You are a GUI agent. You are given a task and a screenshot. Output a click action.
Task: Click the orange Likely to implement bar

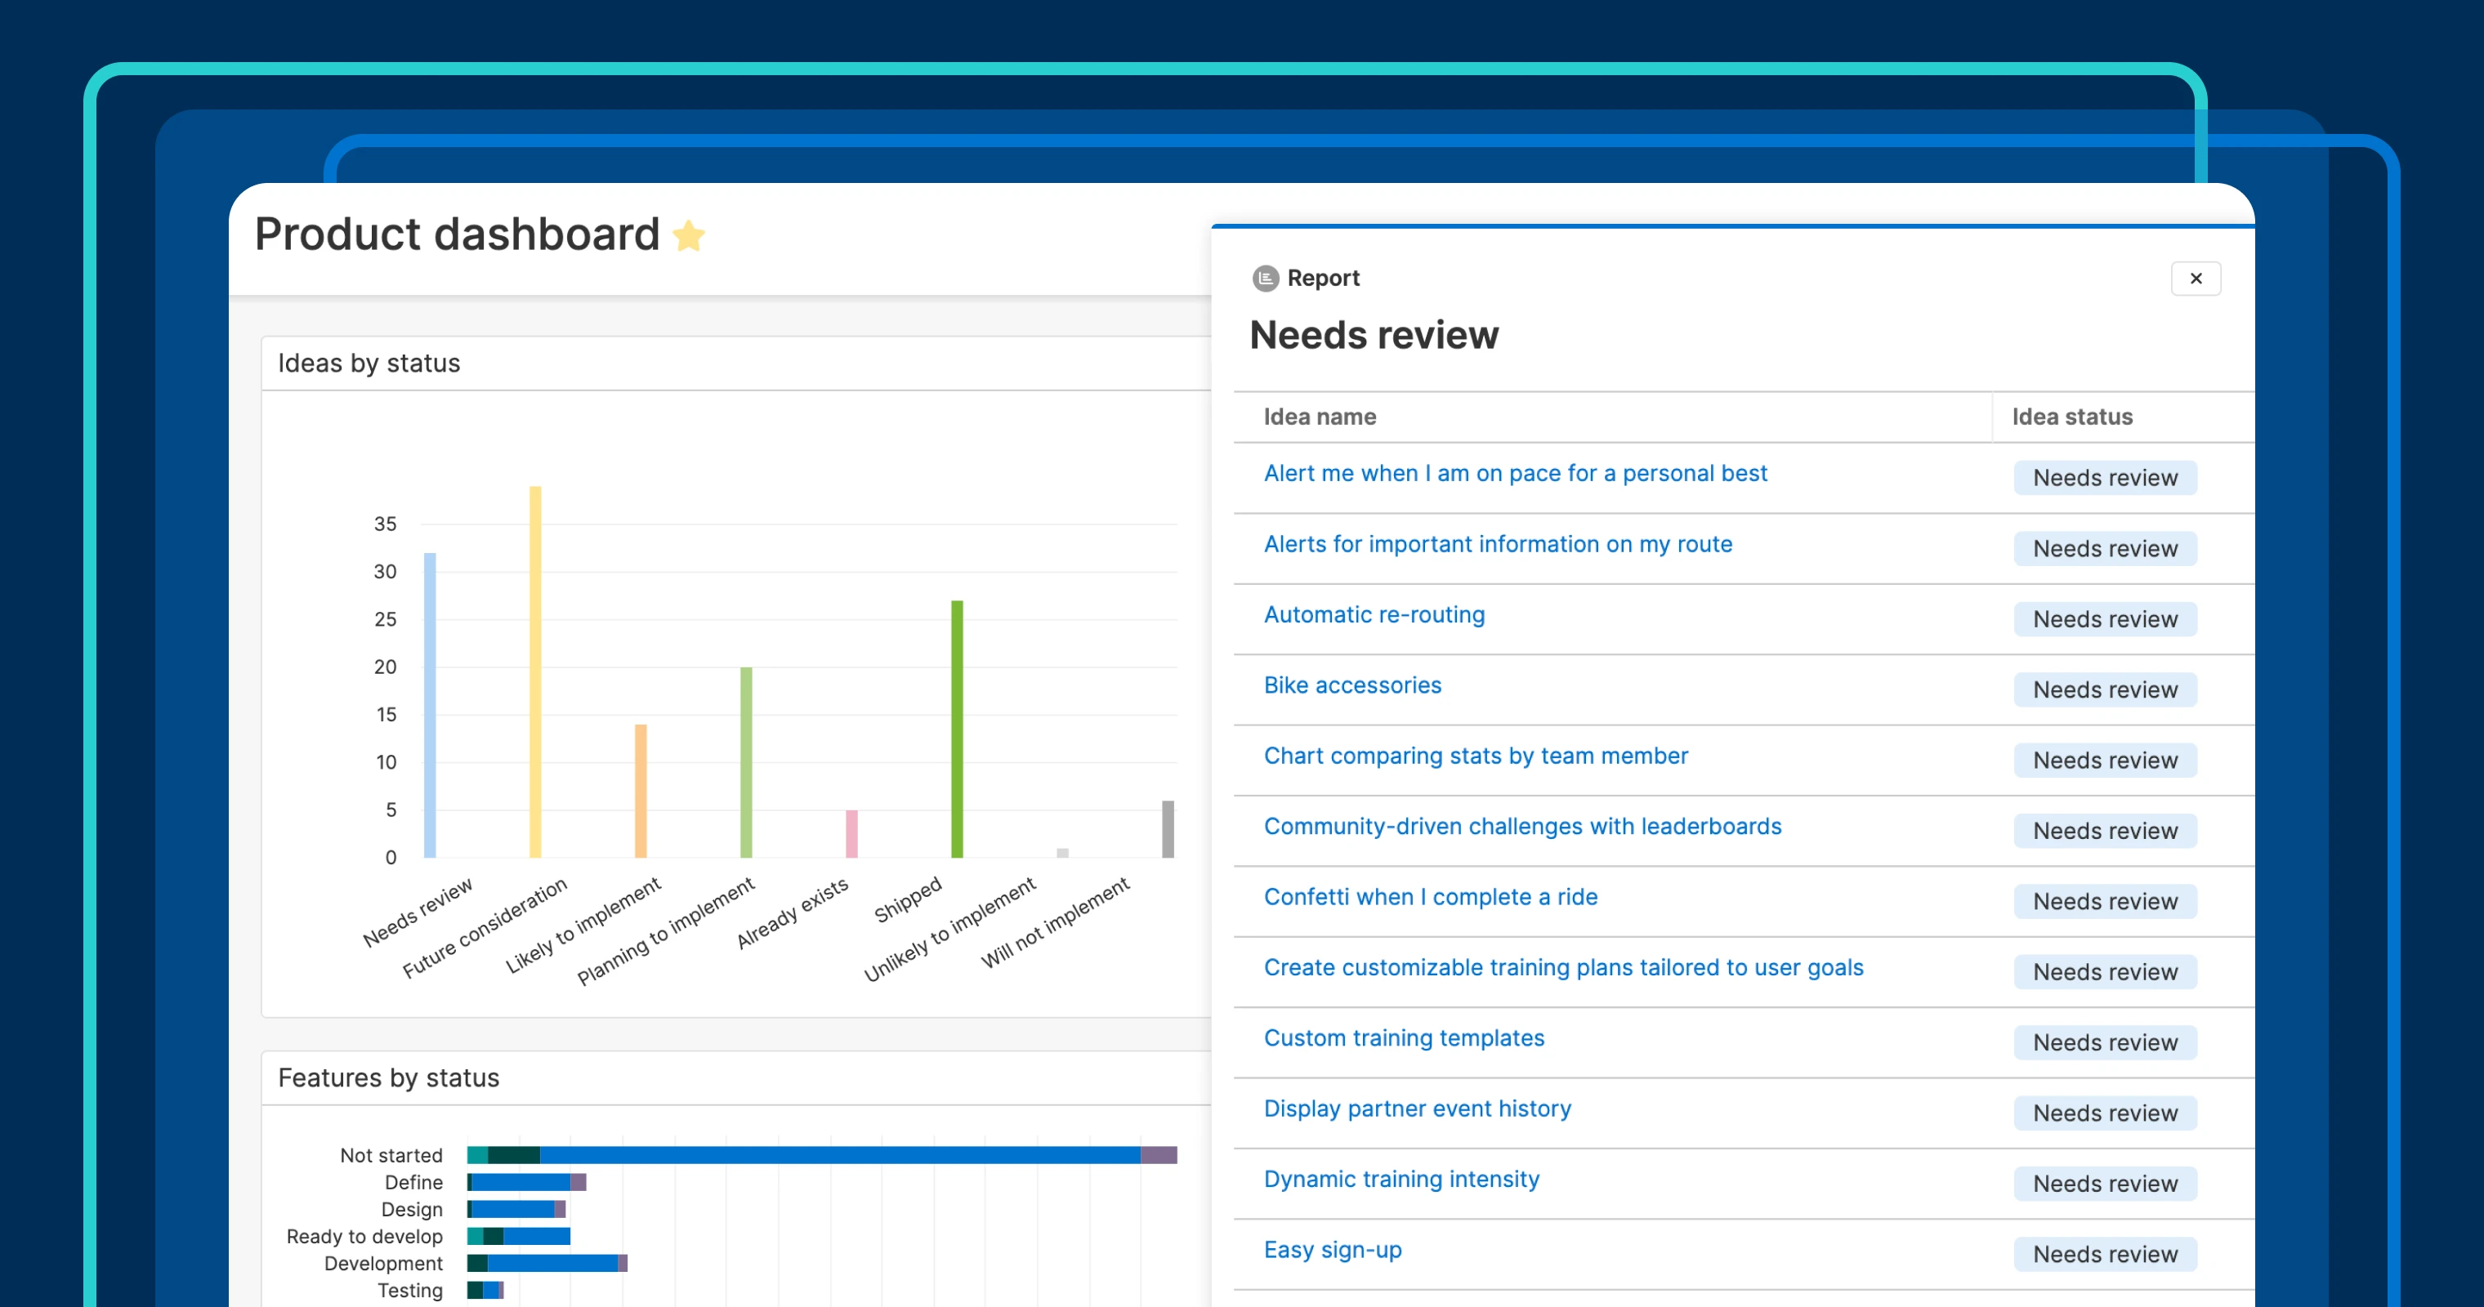click(641, 791)
